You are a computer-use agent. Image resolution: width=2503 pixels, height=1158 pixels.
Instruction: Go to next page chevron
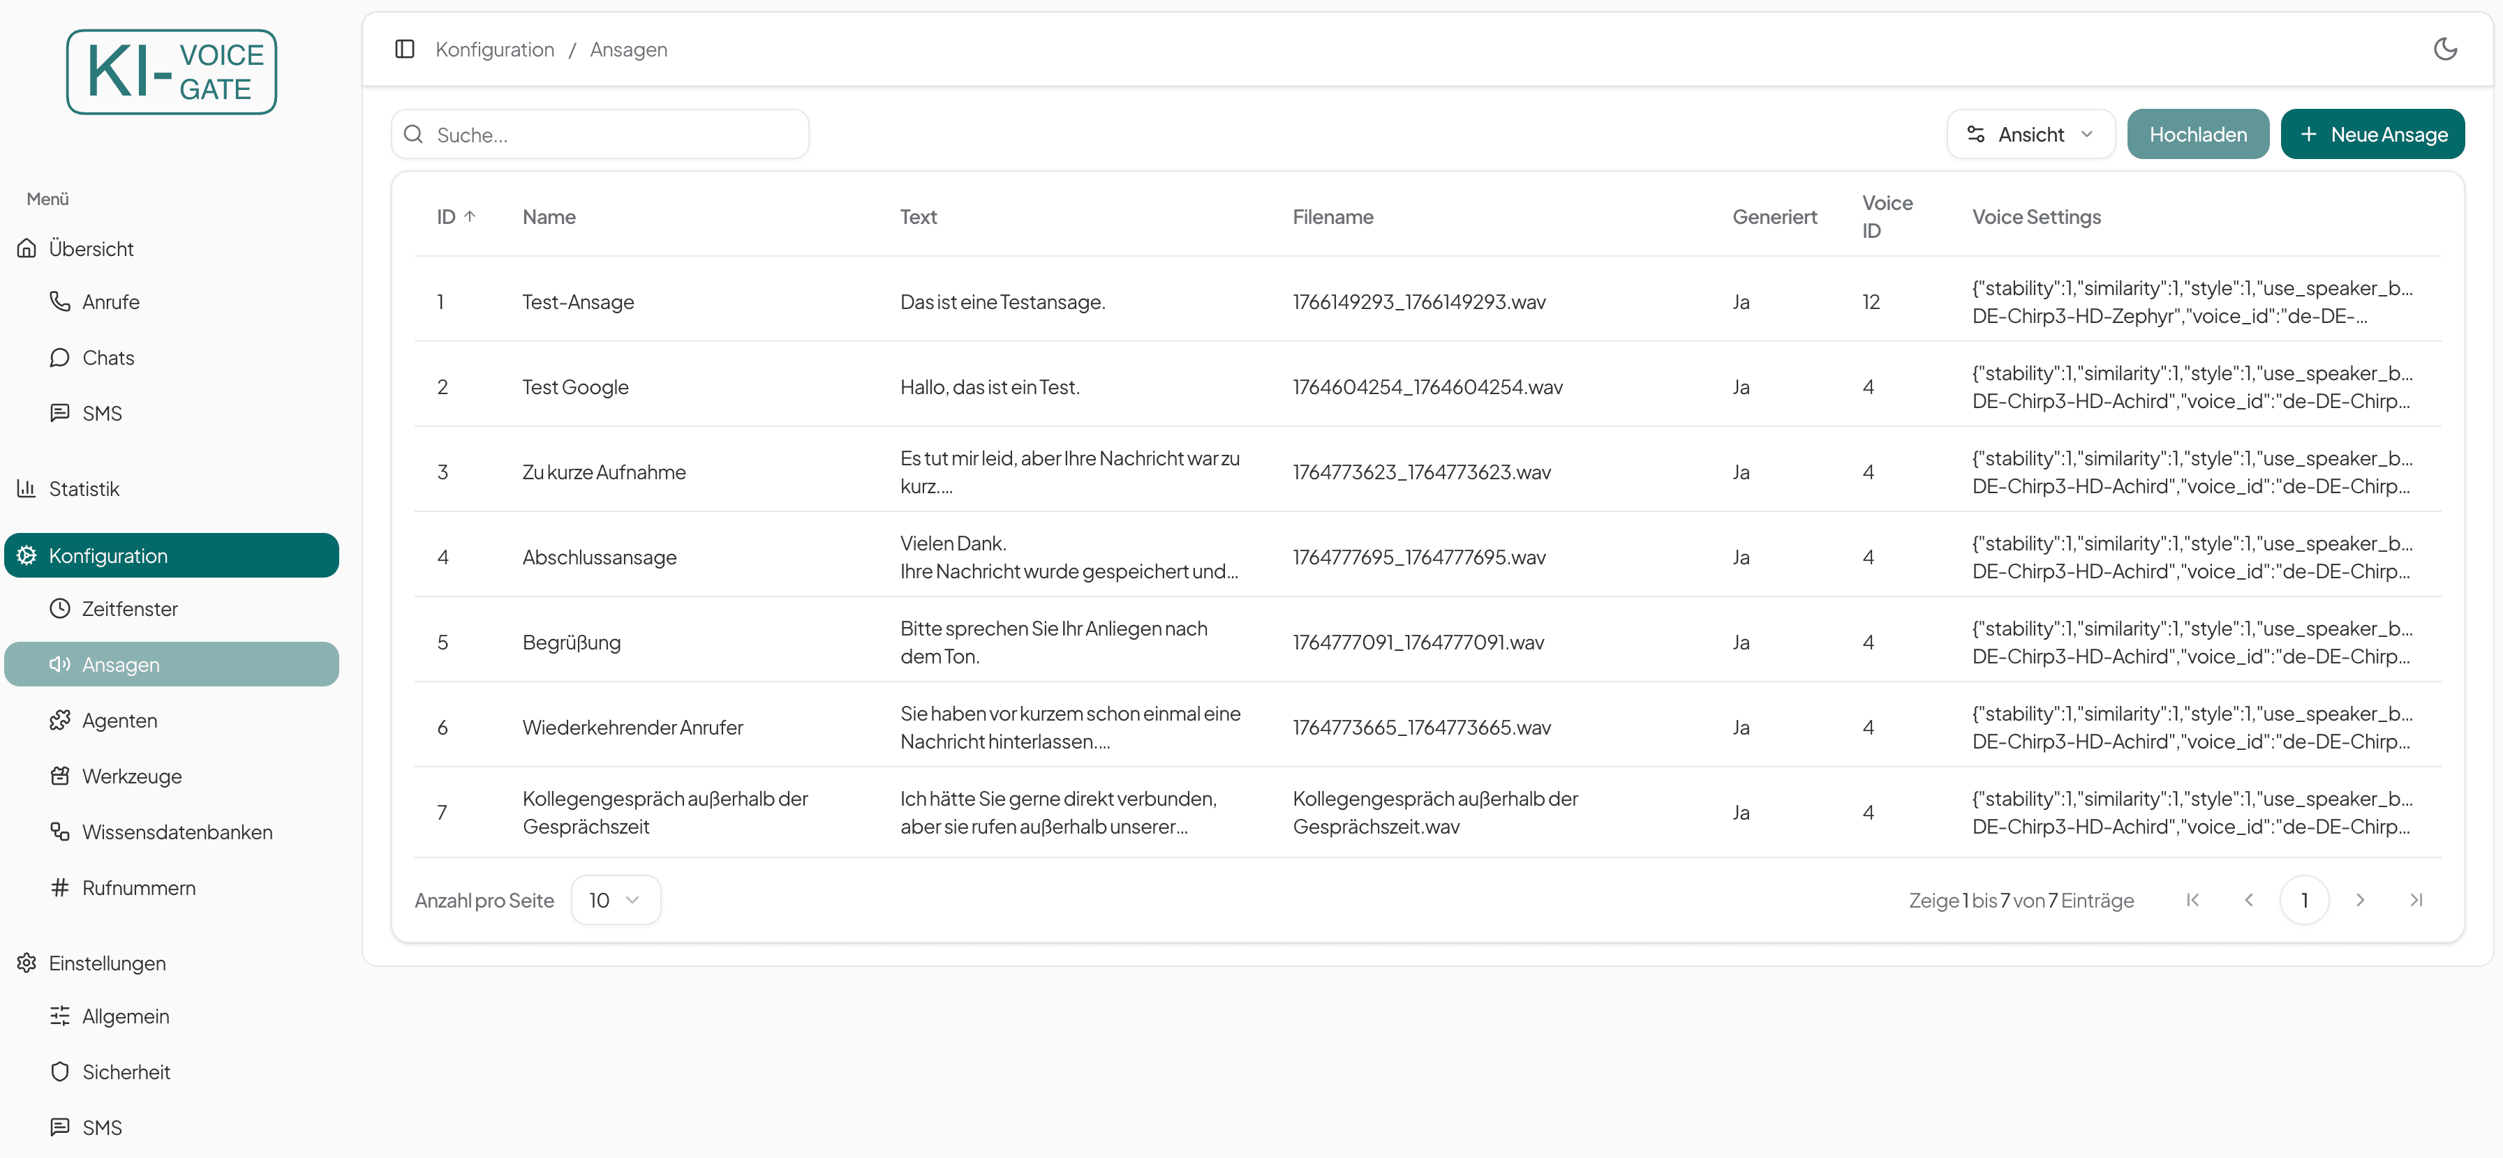point(2359,901)
